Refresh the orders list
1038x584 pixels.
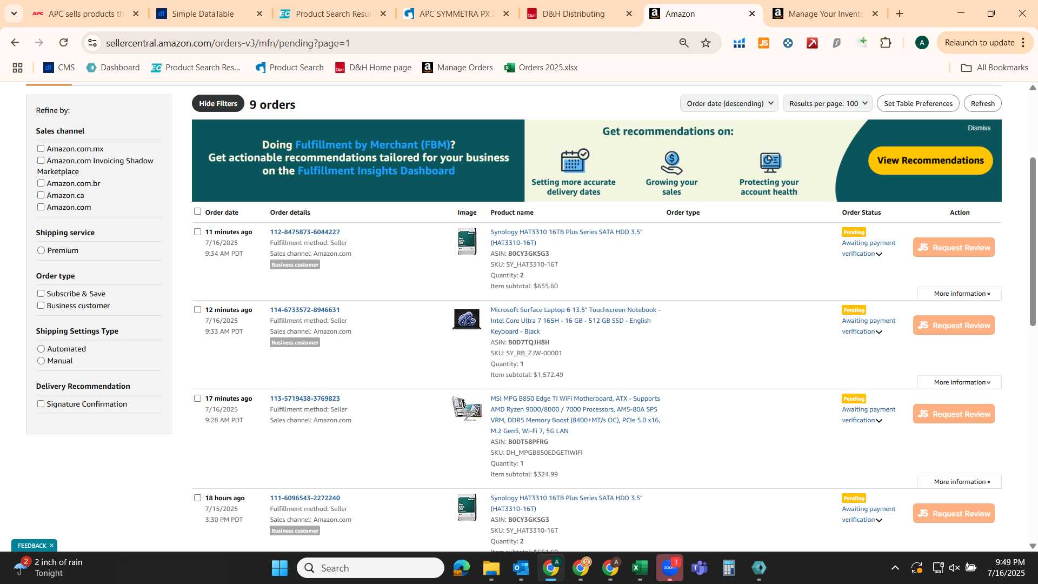coord(982,103)
